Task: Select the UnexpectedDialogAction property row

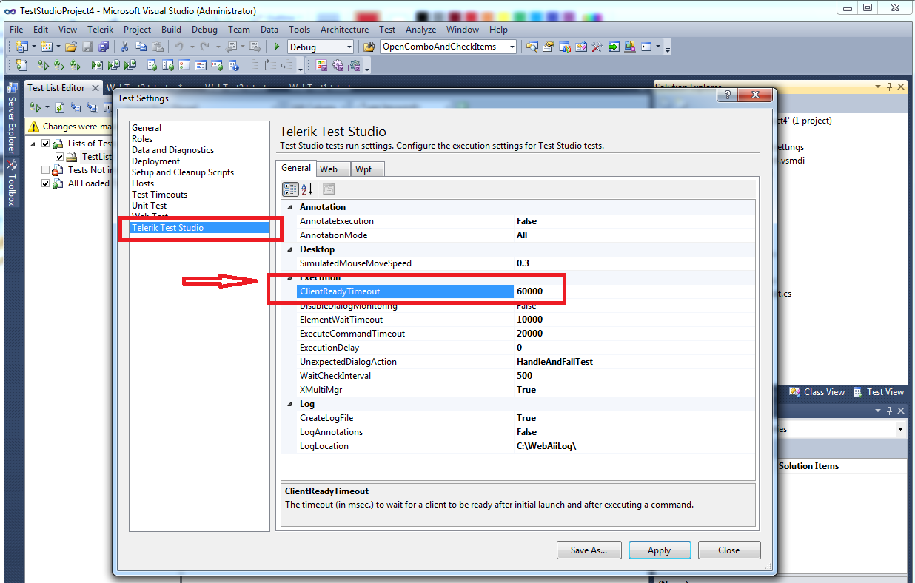Action: click(x=519, y=362)
